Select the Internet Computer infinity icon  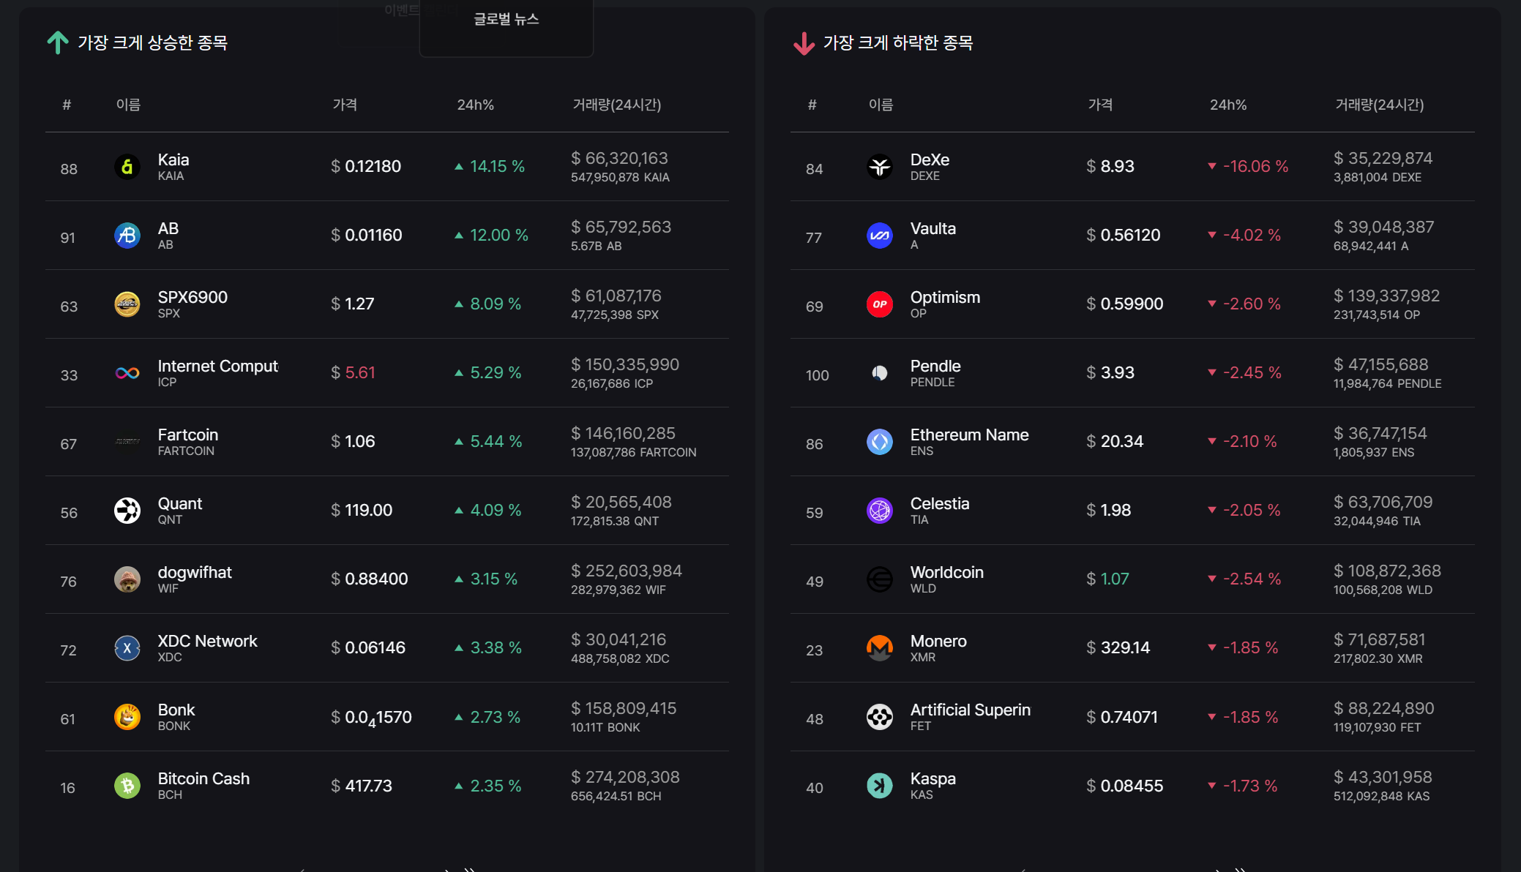point(127,373)
